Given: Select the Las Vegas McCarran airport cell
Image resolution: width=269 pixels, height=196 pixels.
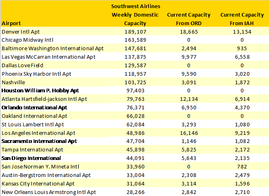Looking at the screenshot, I should (49, 57).
